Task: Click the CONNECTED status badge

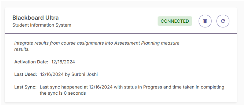Action: tap(175, 21)
